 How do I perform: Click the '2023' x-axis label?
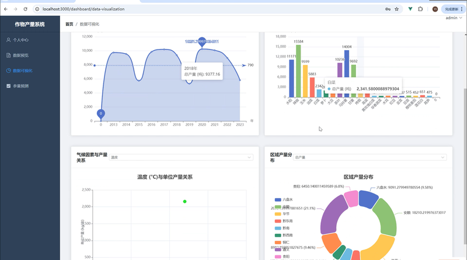(240, 125)
